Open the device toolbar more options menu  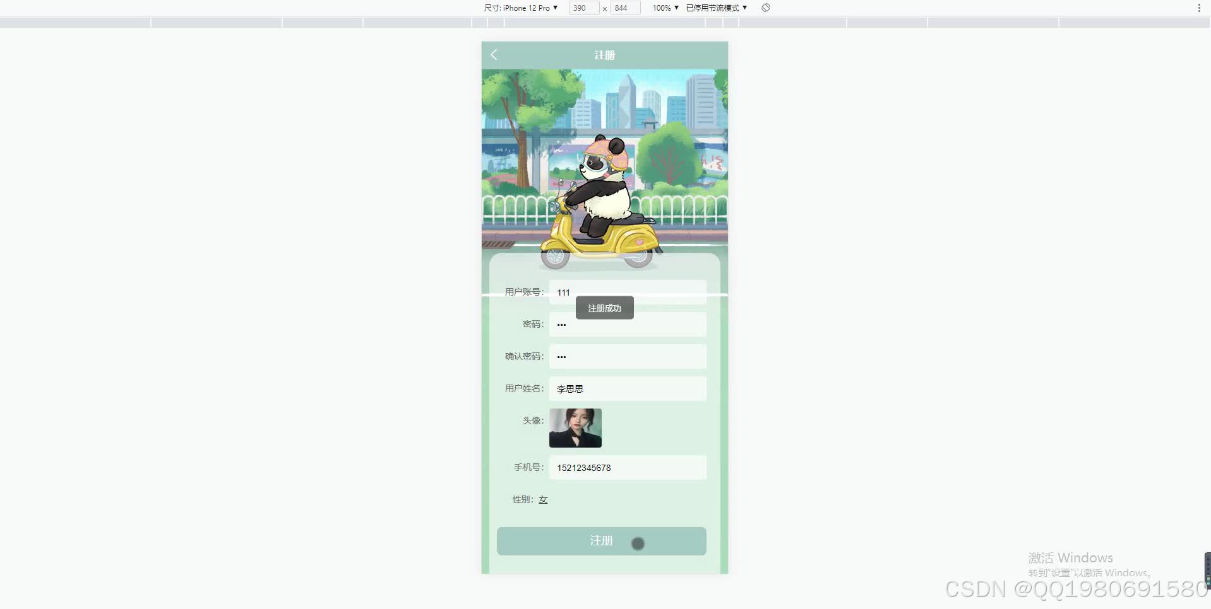(1199, 8)
